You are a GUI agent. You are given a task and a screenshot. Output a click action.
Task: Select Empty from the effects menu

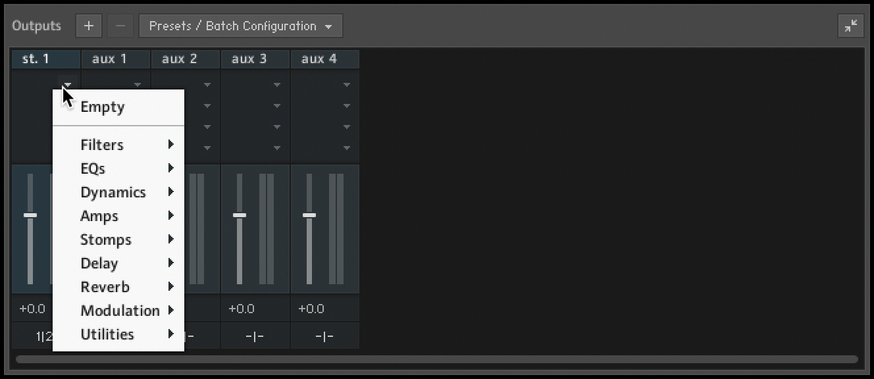[x=103, y=107]
